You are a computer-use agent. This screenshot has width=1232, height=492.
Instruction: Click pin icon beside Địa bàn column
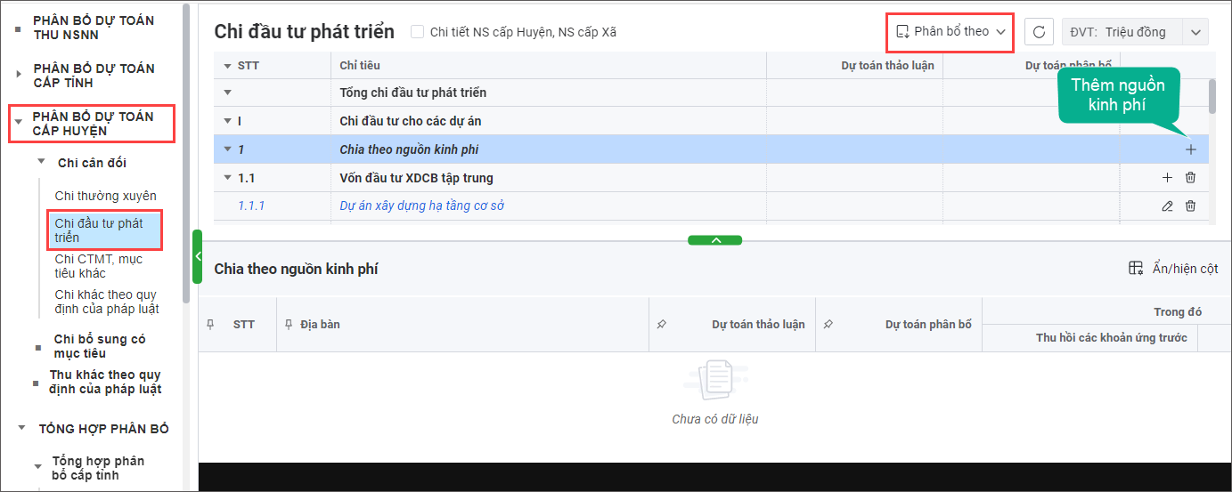[x=289, y=325]
